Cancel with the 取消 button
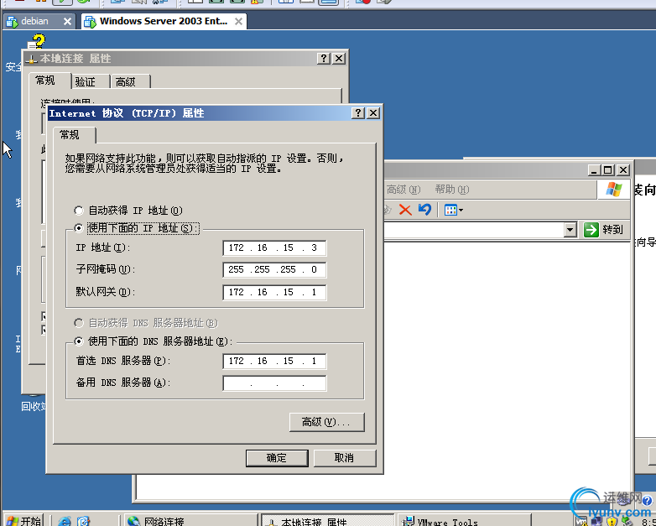Viewport: 656px width, 526px height. coord(345,458)
